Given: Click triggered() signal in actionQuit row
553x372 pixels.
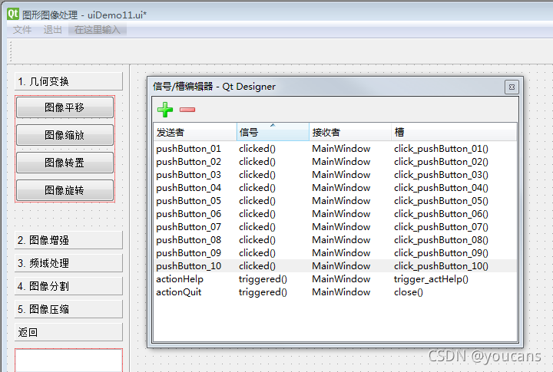Looking at the screenshot, I should (263, 292).
